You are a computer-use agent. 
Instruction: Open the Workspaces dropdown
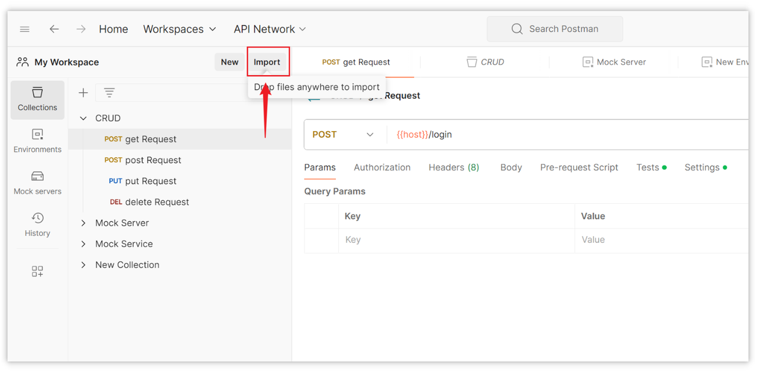click(180, 29)
